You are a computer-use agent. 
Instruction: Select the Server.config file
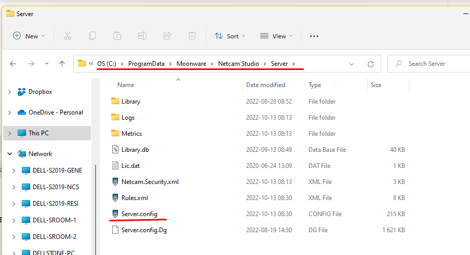(139, 214)
